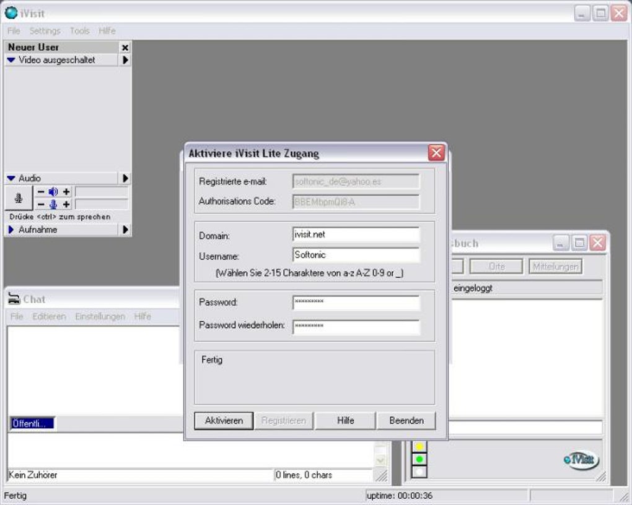Click the iVisit globe icon in title bar
The image size is (632, 505).
[11, 13]
